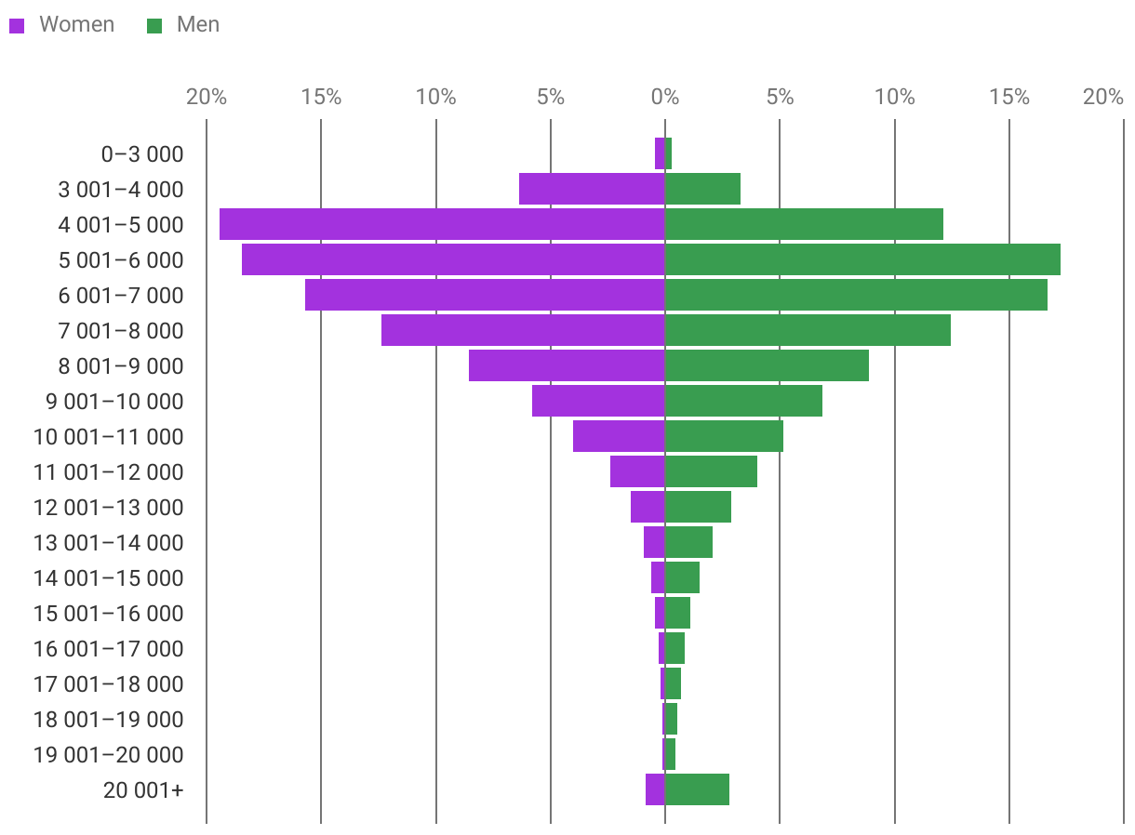The width and height of the screenshot is (1135, 835).
Task: Click the 0% axis label
Action: coord(664,97)
